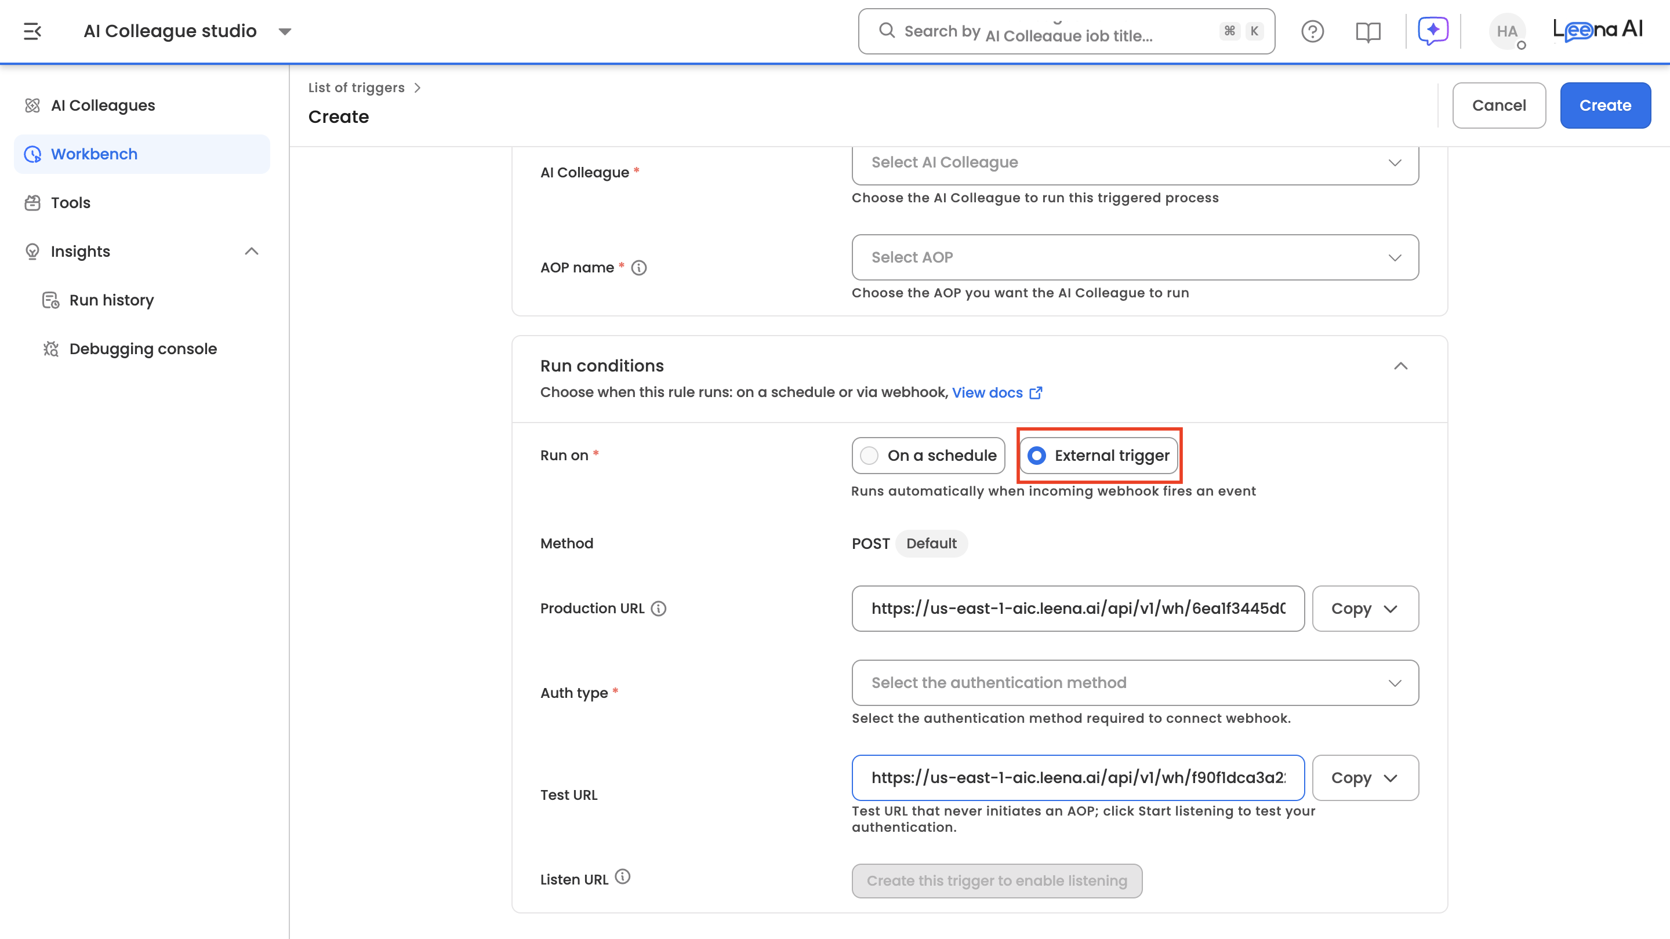Open Debugging console in the sidebar
Viewport: 1670px width, 939px height.
tap(142, 348)
